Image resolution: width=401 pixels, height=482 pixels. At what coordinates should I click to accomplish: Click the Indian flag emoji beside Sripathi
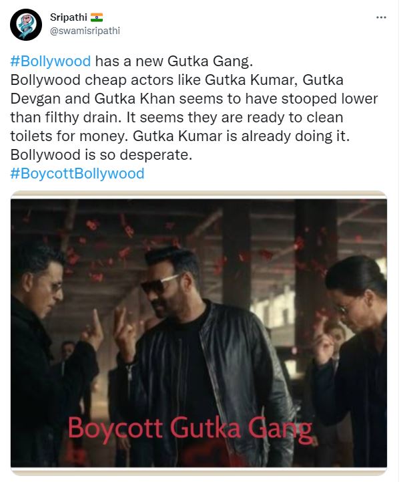pos(97,17)
